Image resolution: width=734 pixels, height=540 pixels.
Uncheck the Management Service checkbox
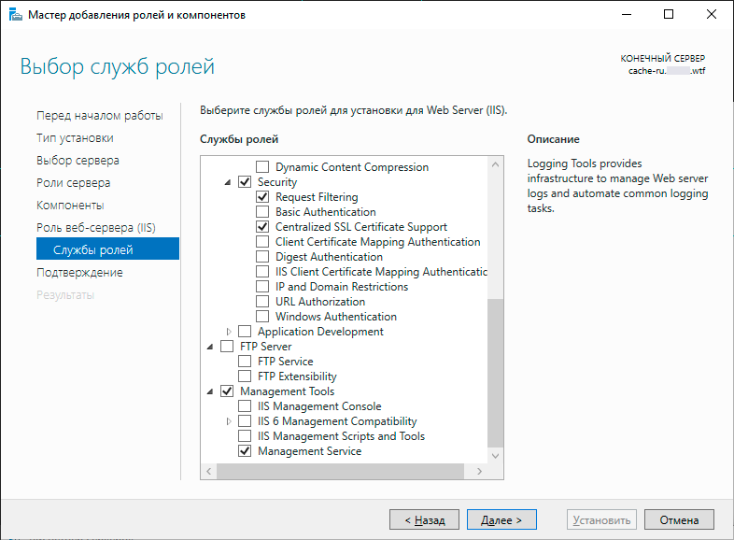tap(245, 451)
